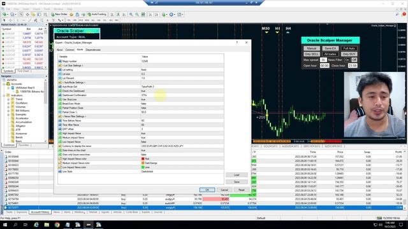The height and width of the screenshot is (229, 408).
Task: Open Chrome from the taskbar
Action: (57, 225)
